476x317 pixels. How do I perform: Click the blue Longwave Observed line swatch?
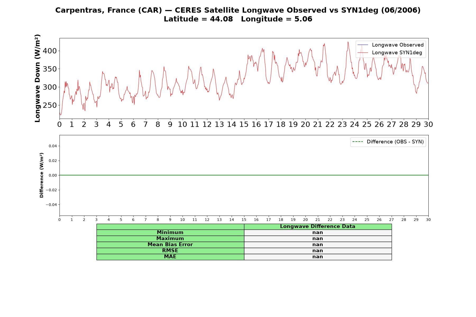click(363, 45)
